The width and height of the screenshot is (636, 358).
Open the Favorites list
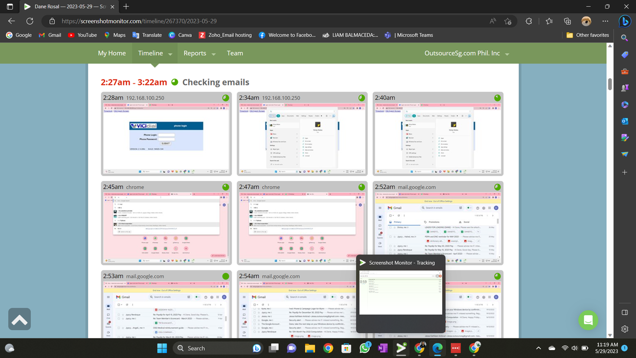[549, 21]
